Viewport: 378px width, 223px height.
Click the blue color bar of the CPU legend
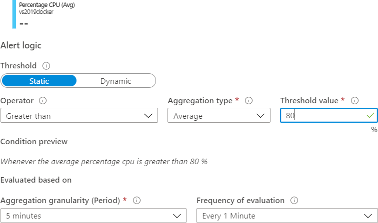point(14,14)
